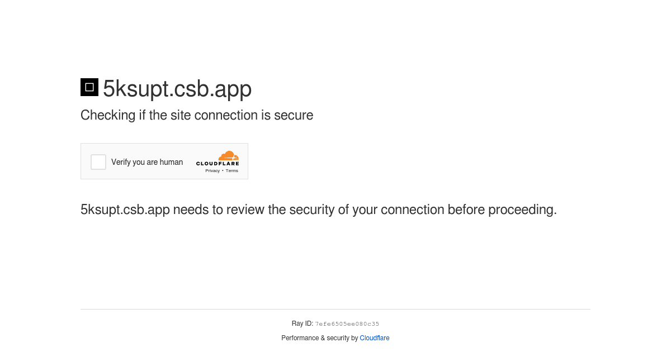Click the horizontal divider above the footer

[x=335, y=309]
